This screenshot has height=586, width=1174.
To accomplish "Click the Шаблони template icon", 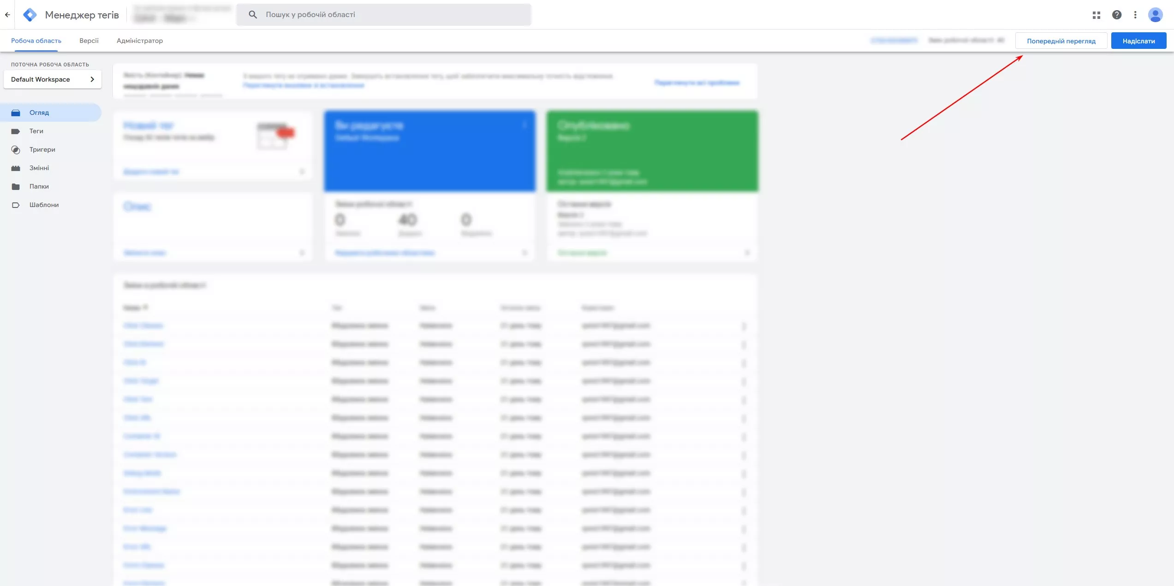I will (x=16, y=205).
